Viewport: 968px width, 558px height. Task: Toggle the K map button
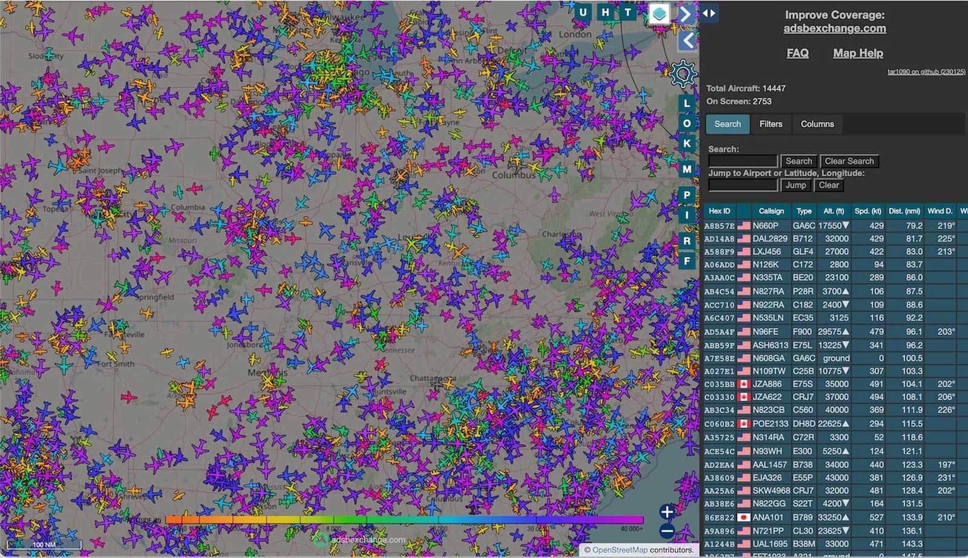pyautogui.click(x=687, y=143)
